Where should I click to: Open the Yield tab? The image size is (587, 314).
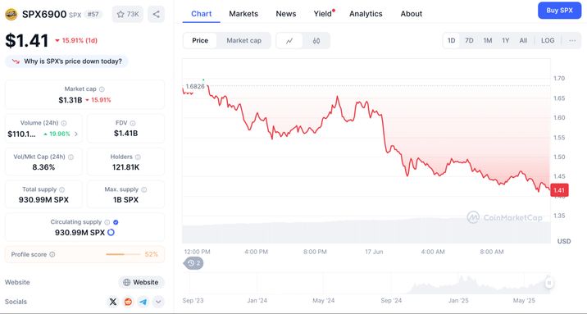coord(323,14)
